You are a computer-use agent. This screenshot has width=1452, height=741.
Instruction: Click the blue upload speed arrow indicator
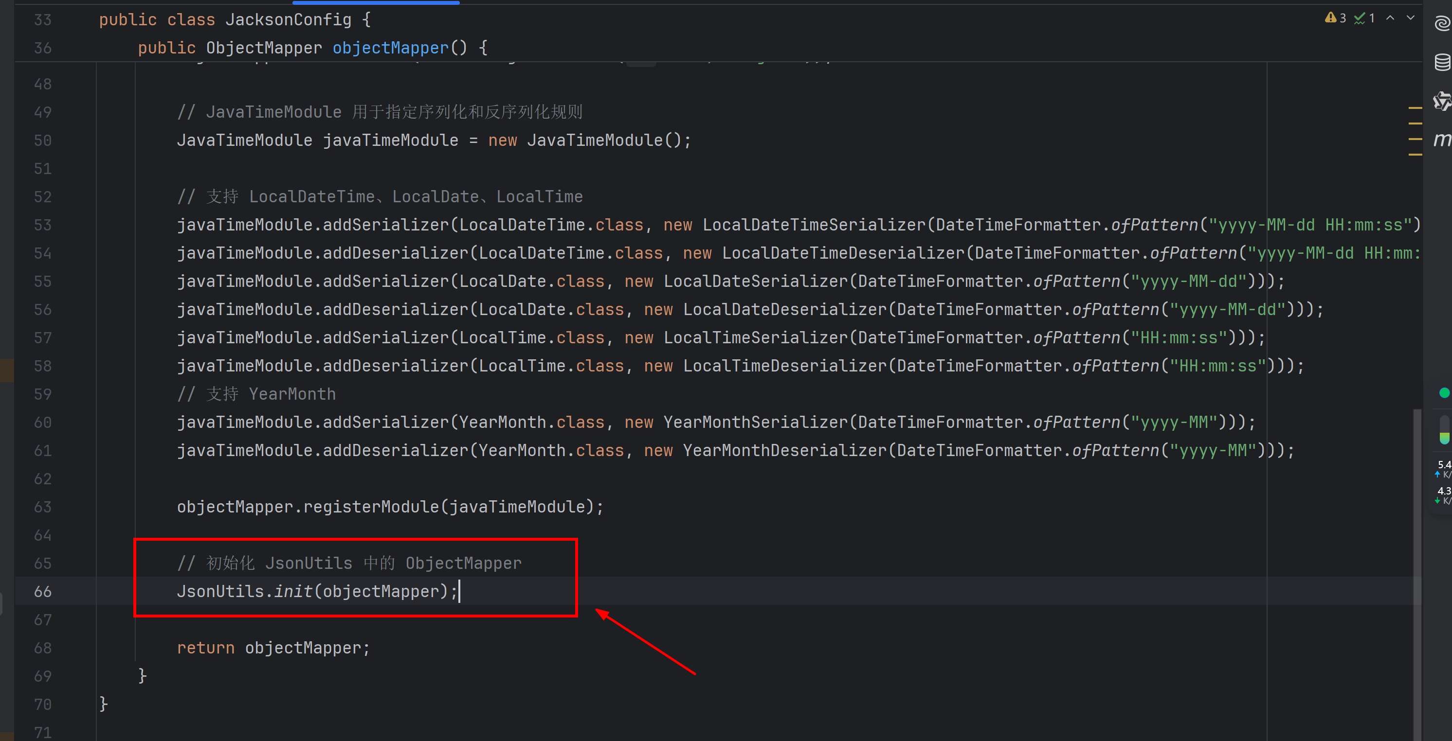[1437, 474]
